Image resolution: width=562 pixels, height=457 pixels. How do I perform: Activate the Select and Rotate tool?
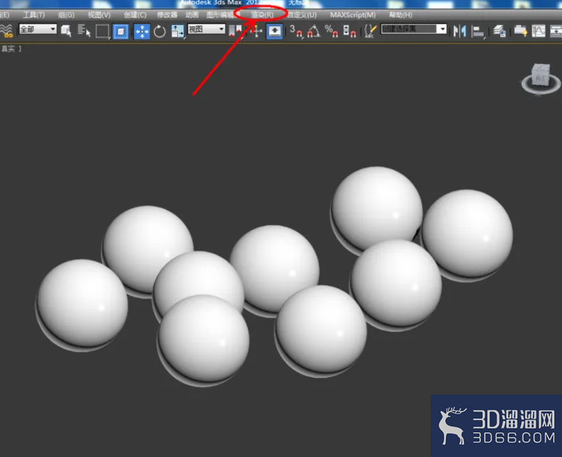pos(160,32)
